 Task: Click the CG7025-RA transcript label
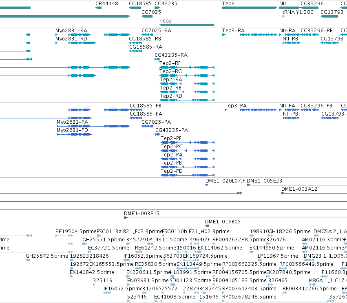pyautogui.click(x=157, y=31)
